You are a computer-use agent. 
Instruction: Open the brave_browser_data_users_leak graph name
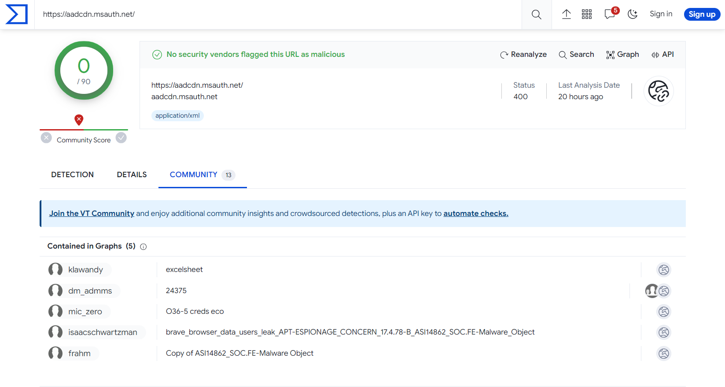pyautogui.click(x=350, y=332)
